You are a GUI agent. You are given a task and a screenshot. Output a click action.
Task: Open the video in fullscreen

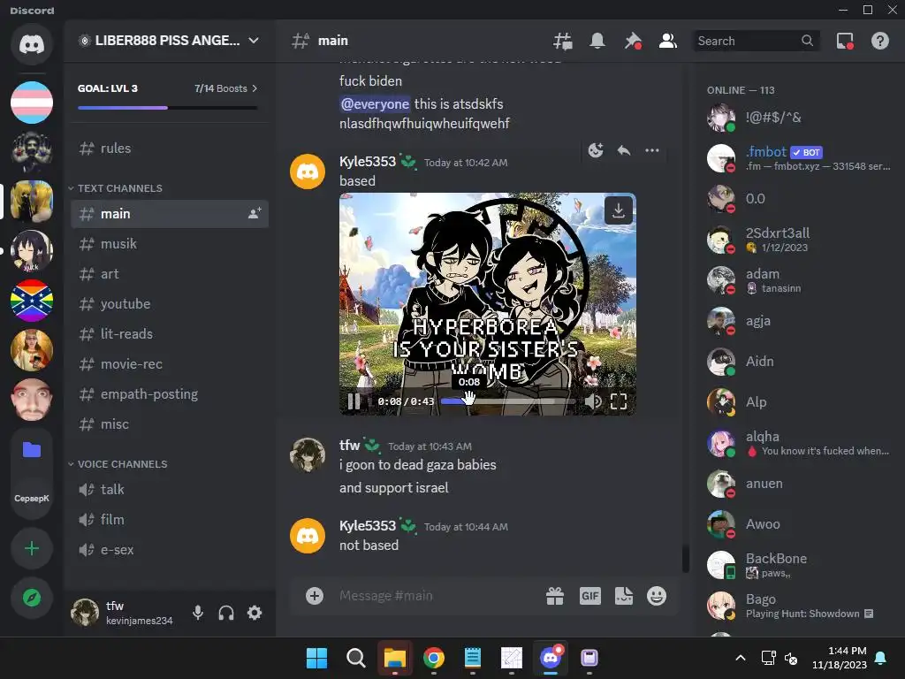pos(618,401)
